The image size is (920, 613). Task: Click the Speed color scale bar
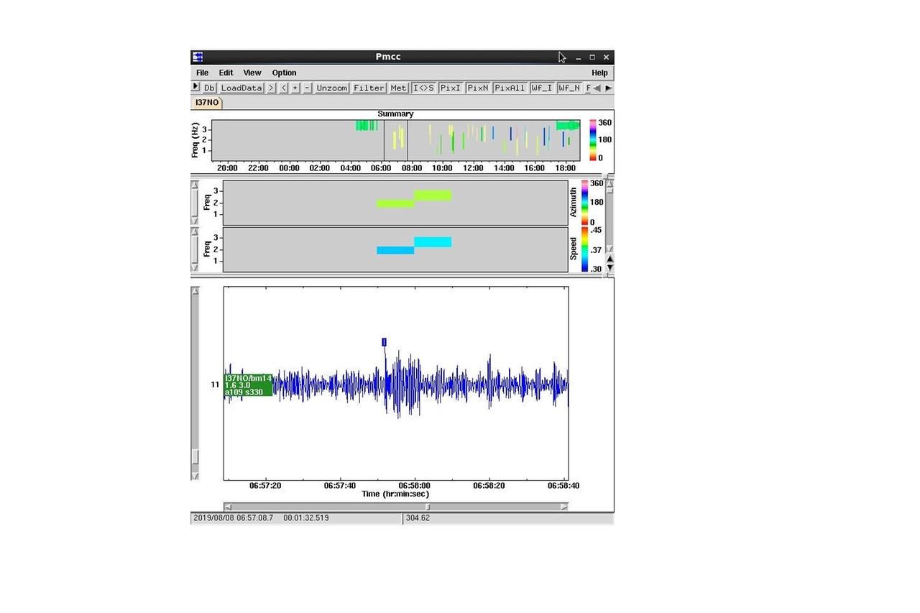[x=584, y=249]
